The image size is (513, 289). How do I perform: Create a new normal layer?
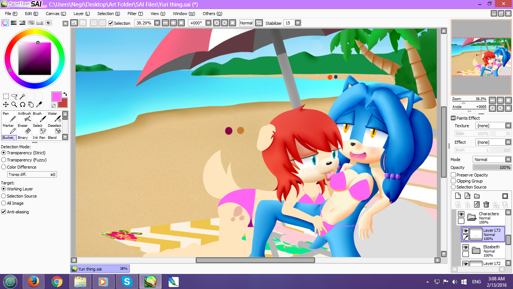click(458, 196)
